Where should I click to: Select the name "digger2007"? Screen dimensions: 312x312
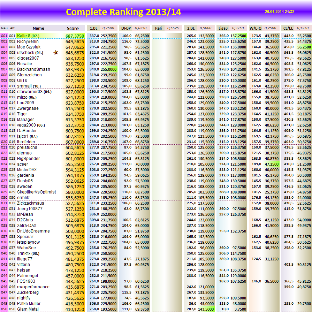(x=28, y=58)
